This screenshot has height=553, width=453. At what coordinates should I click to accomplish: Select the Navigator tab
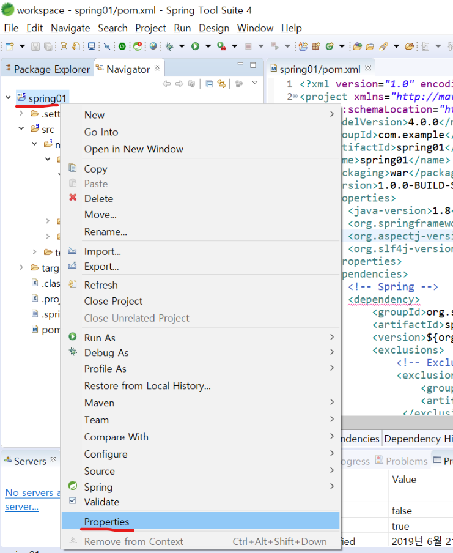click(x=128, y=69)
